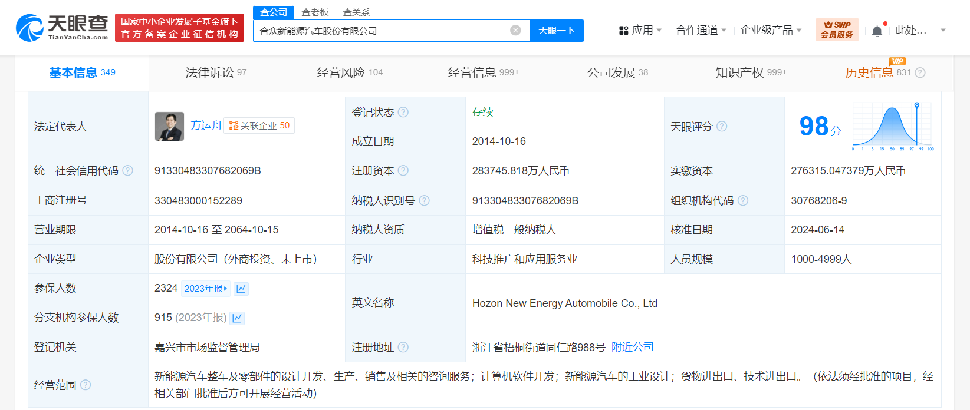Click help icon beside 经营范围
Screen dimensions: 970x410
(86, 385)
